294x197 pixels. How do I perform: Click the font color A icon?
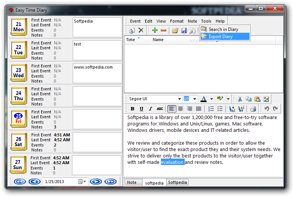coord(204,99)
